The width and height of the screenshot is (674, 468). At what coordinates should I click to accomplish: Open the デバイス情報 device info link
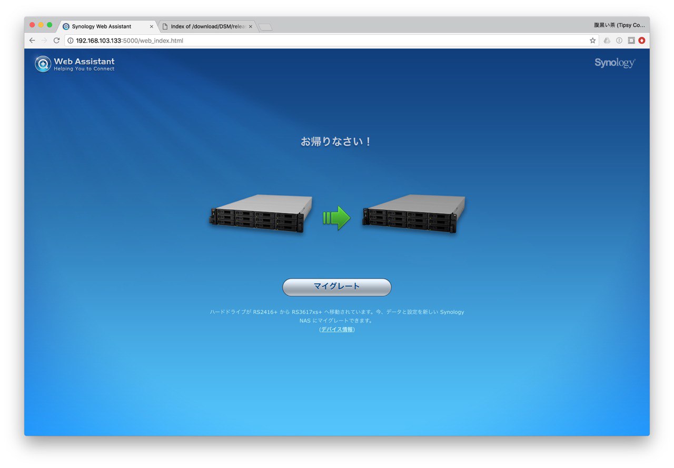click(337, 330)
